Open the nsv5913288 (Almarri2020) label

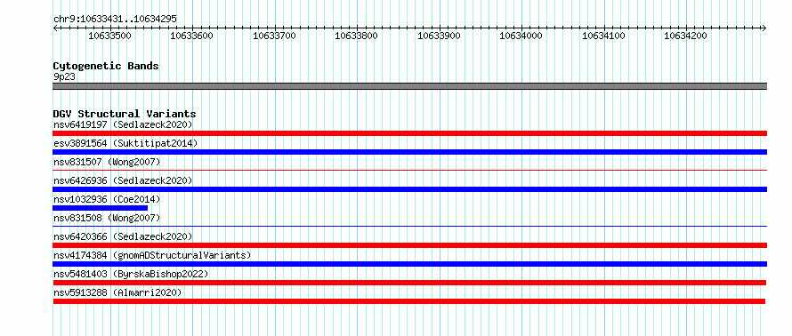[x=117, y=292]
